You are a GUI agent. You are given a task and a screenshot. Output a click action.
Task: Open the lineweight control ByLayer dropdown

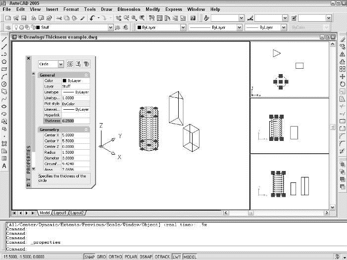click(284, 27)
